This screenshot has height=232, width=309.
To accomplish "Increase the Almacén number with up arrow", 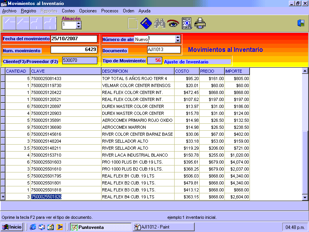I will pos(79,23).
